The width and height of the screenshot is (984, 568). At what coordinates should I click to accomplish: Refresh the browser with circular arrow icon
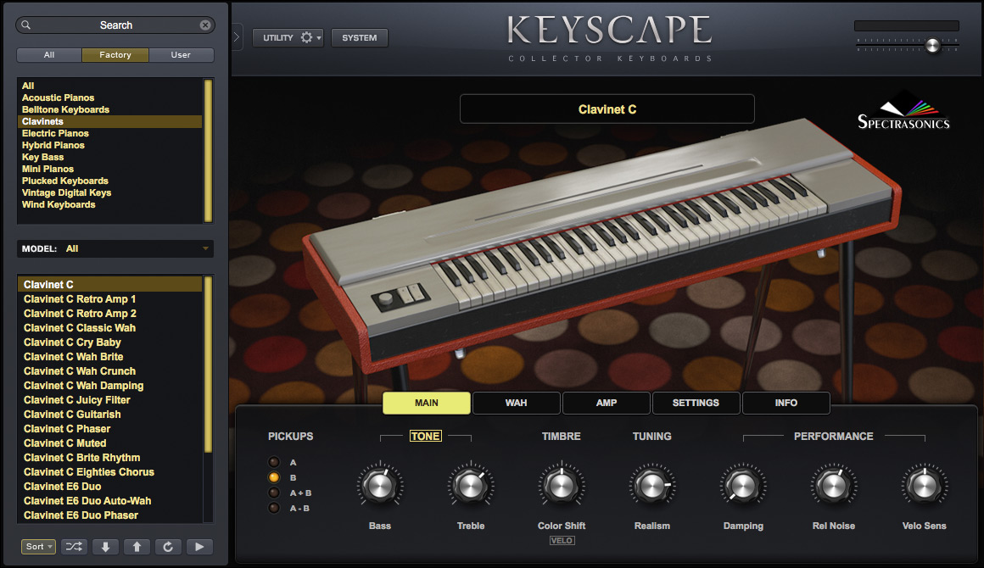click(168, 547)
